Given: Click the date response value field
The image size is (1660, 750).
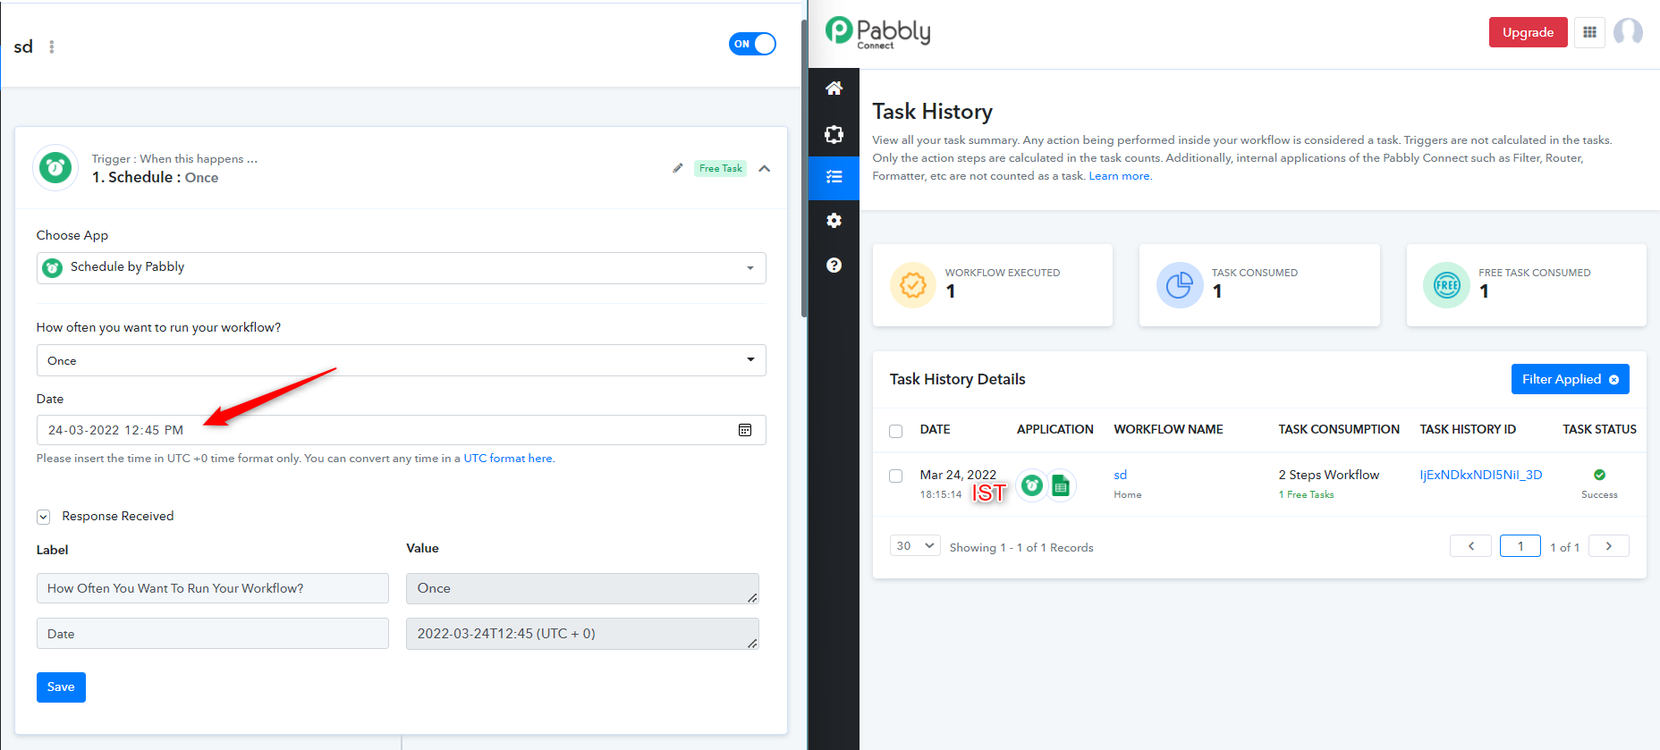Looking at the screenshot, I should coord(582,634).
